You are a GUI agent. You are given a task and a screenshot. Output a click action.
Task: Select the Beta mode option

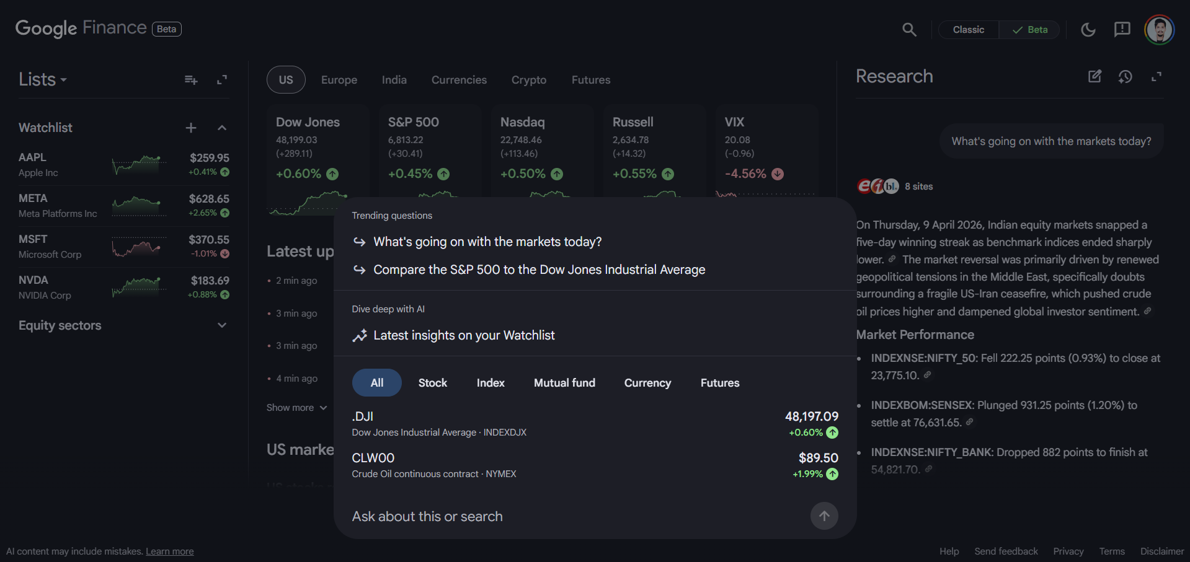1029,29
